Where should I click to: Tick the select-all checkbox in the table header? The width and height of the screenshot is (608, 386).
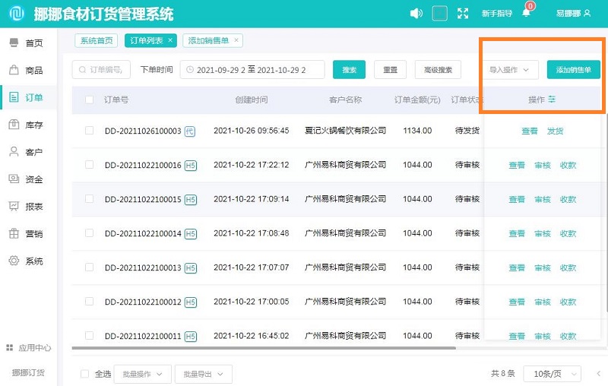coord(90,100)
